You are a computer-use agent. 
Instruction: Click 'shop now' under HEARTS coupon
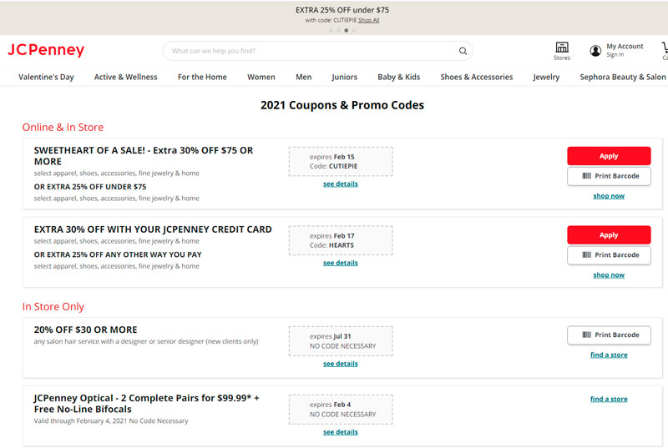click(x=609, y=275)
